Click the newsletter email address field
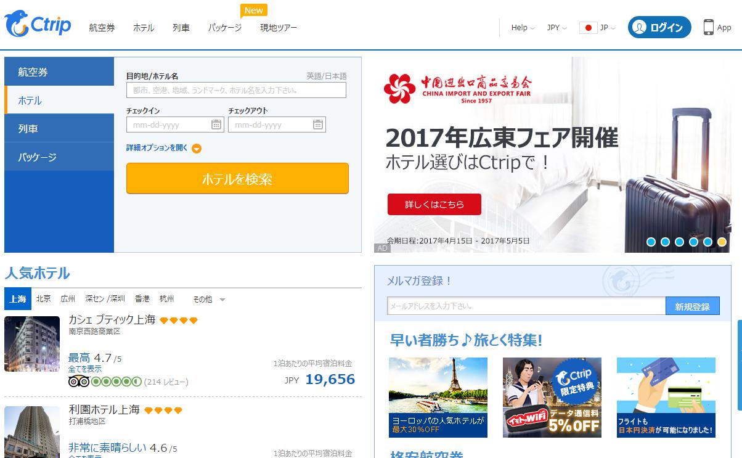Screen dimensions: 742x458 526,306
